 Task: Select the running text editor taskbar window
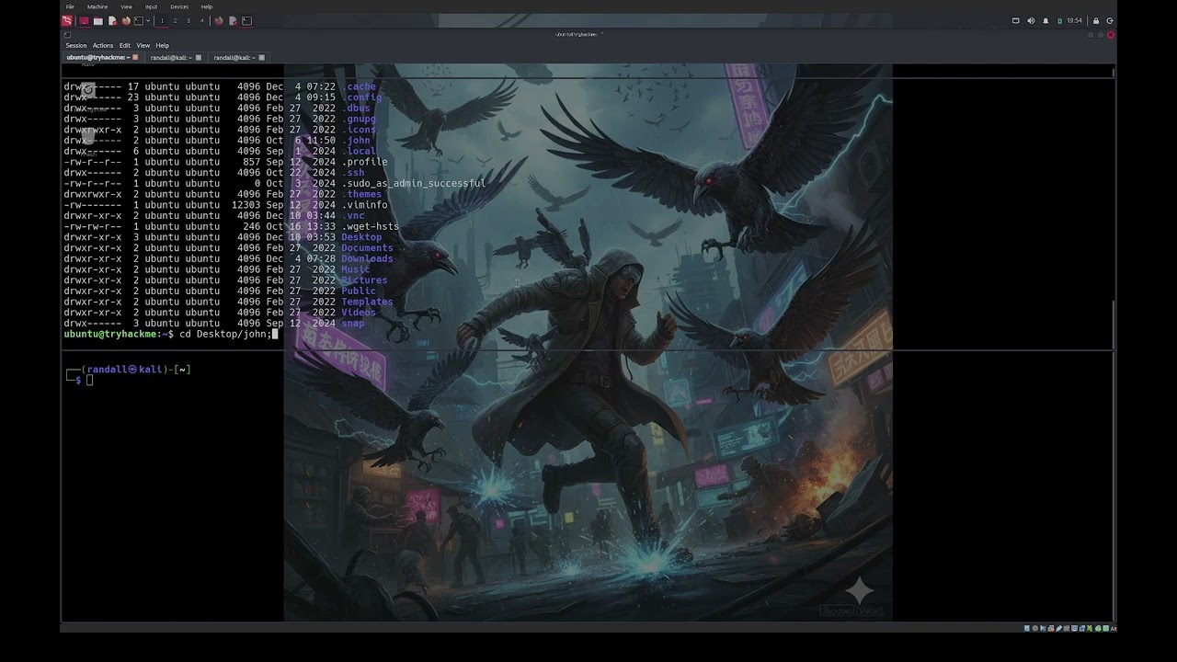point(233,20)
